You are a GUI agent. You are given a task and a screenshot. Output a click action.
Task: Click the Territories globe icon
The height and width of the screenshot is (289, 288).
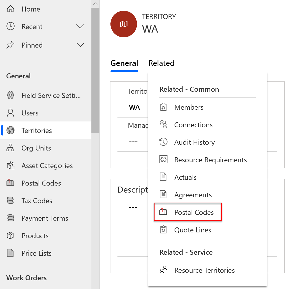11,130
